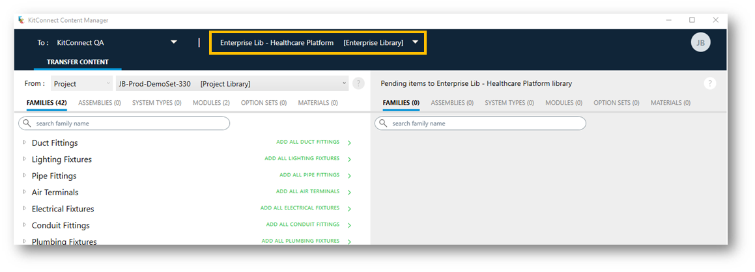This screenshot has height=272, width=755.
Task: Click Add All Electrical Fixtures link
Action: click(300, 208)
